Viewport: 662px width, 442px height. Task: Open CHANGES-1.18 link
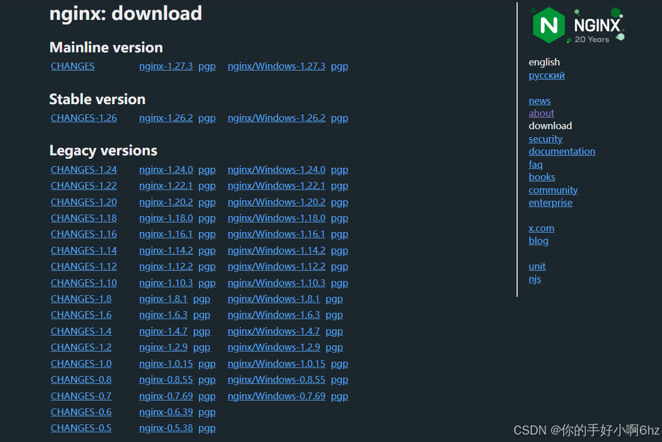(84, 218)
